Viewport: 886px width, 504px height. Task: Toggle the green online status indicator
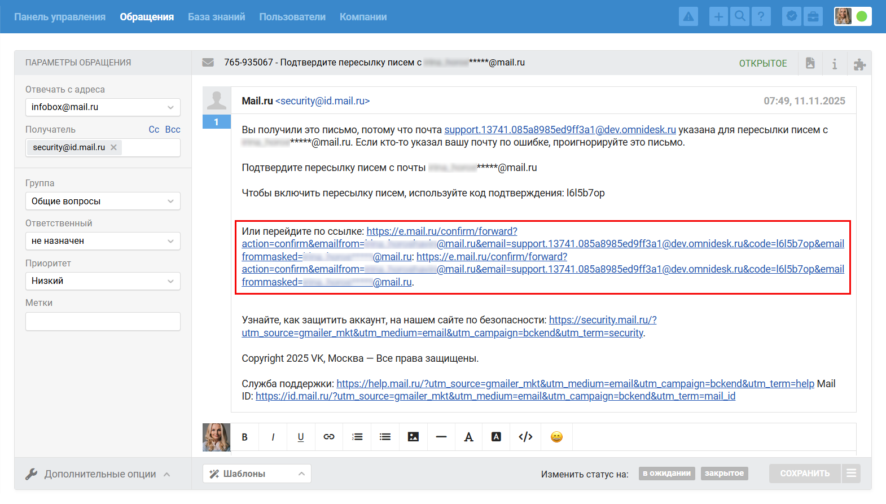coord(862,16)
